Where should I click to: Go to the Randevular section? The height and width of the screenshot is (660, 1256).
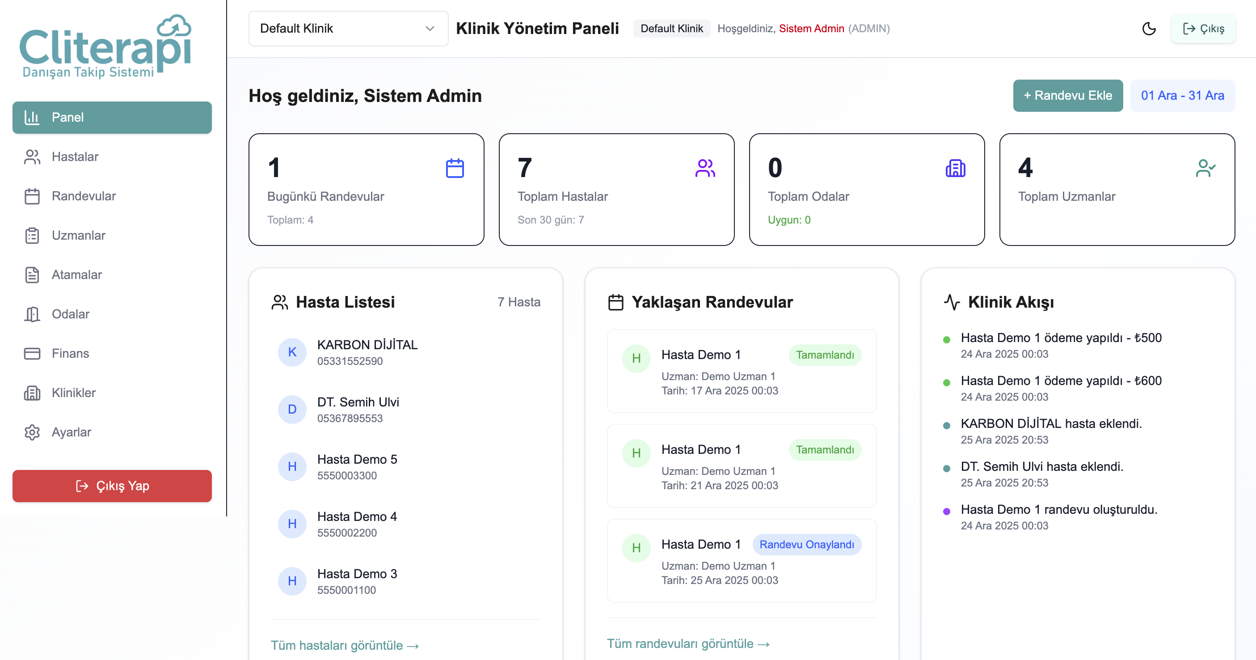(x=84, y=196)
